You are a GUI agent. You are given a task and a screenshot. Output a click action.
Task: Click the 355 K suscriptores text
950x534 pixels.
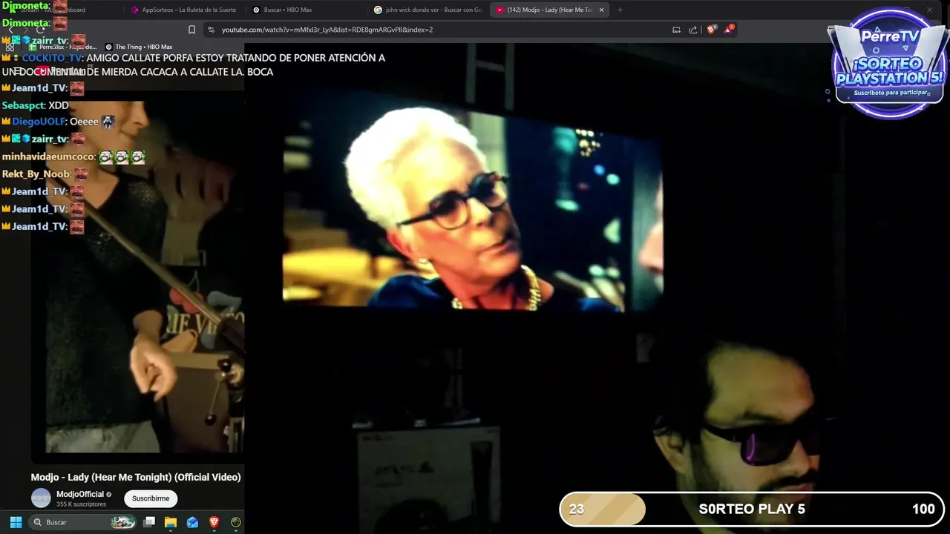click(x=81, y=504)
